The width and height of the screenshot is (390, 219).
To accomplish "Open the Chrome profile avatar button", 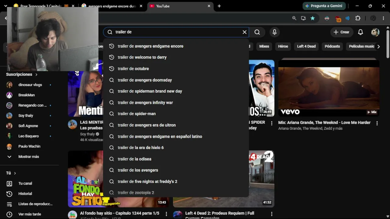I will pyautogui.click(x=373, y=18).
